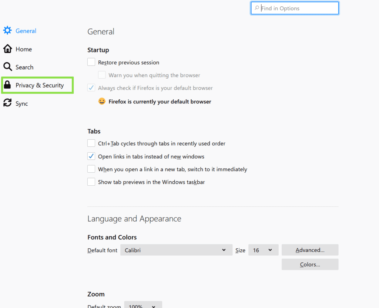The height and width of the screenshot is (308, 379).
Task: Switch to the Sync settings label
Action: (21, 104)
